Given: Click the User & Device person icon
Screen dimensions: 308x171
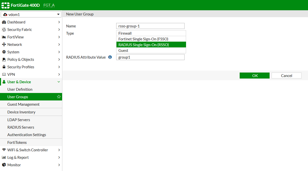Looking at the screenshot, I should click(x=4, y=82).
